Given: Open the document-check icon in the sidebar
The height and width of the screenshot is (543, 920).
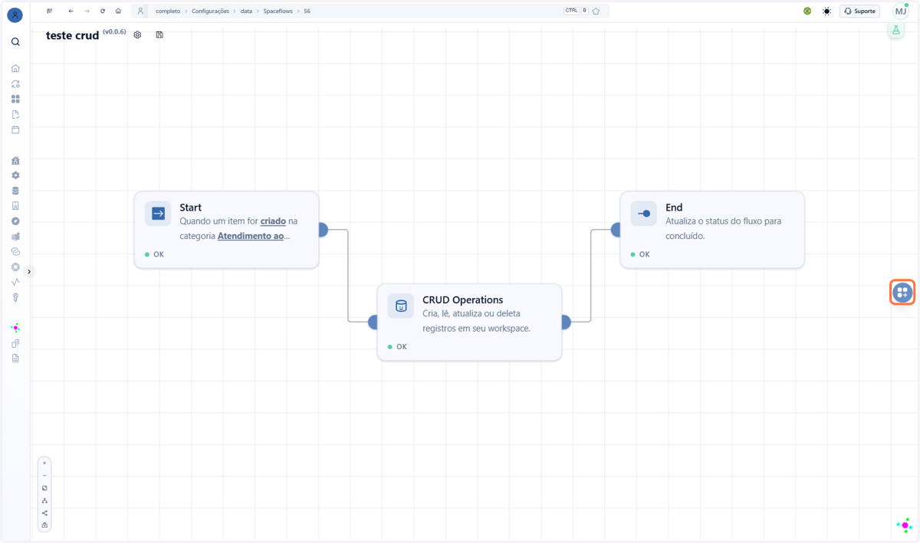Looking at the screenshot, I should pyautogui.click(x=15, y=114).
